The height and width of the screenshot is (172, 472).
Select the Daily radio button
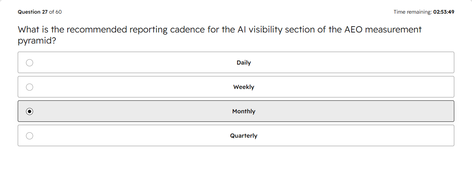[x=30, y=63]
